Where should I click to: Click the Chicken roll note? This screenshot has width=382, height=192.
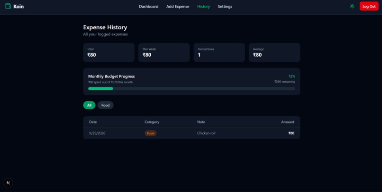tap(206, 133)
